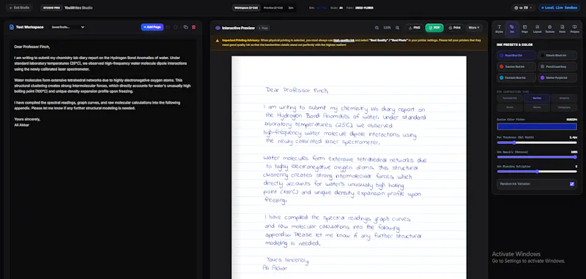Choose Calligraphy composition type
586x279 pixels.
(564, 107)
